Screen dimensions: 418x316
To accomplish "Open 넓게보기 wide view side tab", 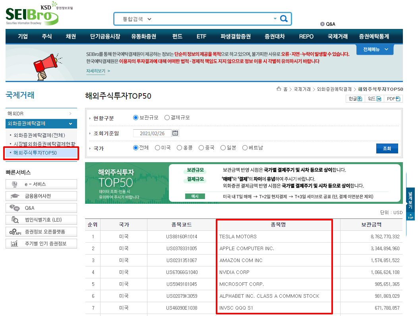I will (410, 200).
